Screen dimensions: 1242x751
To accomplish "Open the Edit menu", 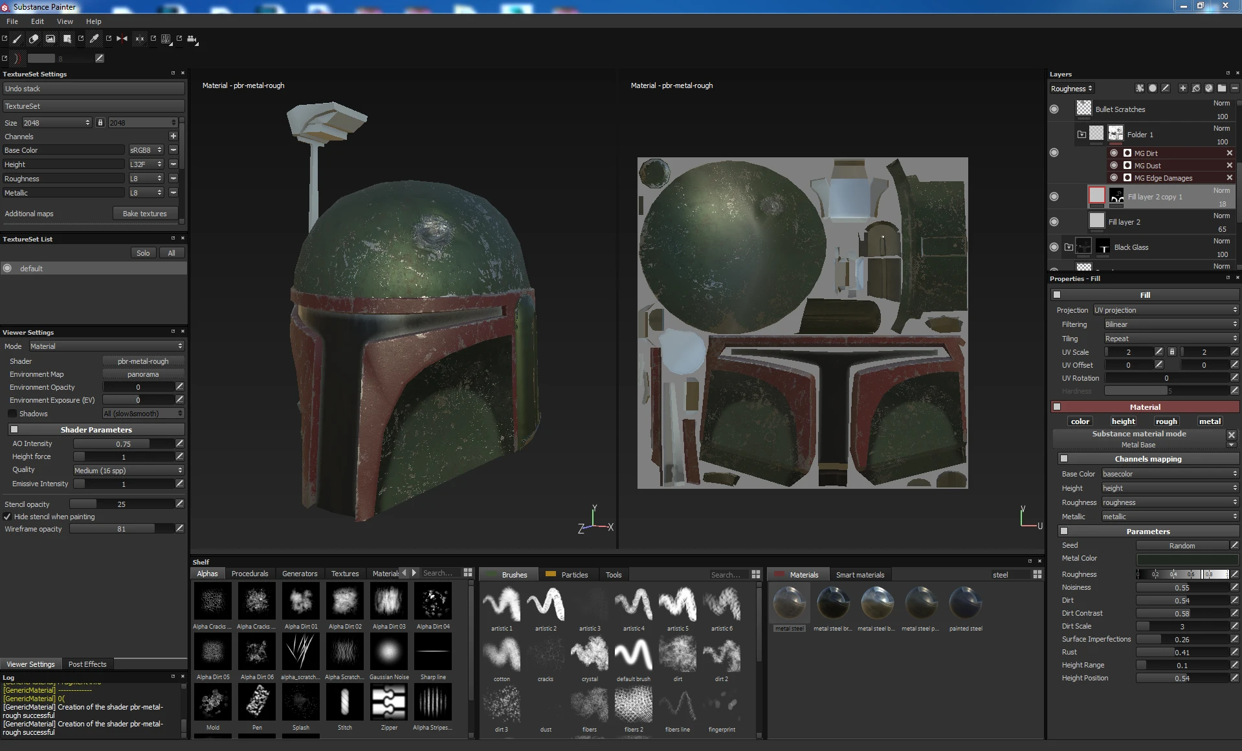I will 38,21.
